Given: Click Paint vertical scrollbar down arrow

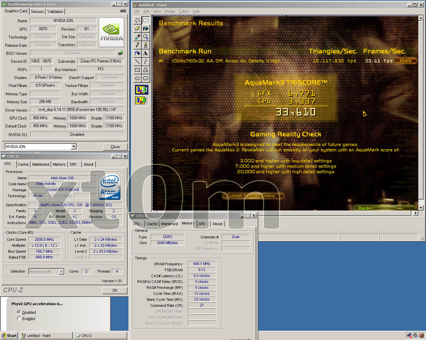Looking at the screenshot, I should pos(421,208).
